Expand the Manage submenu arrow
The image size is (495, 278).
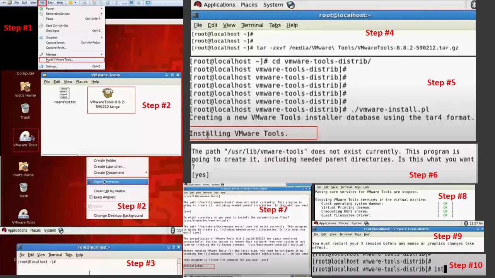pyautogui.click(x=102, y=54)
